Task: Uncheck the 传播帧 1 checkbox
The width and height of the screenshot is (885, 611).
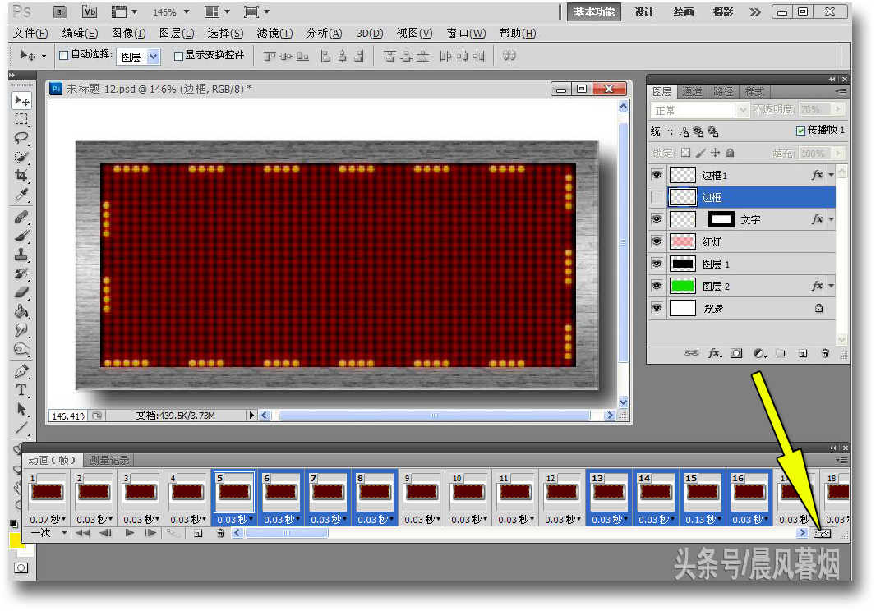Action: click(x=802, y=130)
